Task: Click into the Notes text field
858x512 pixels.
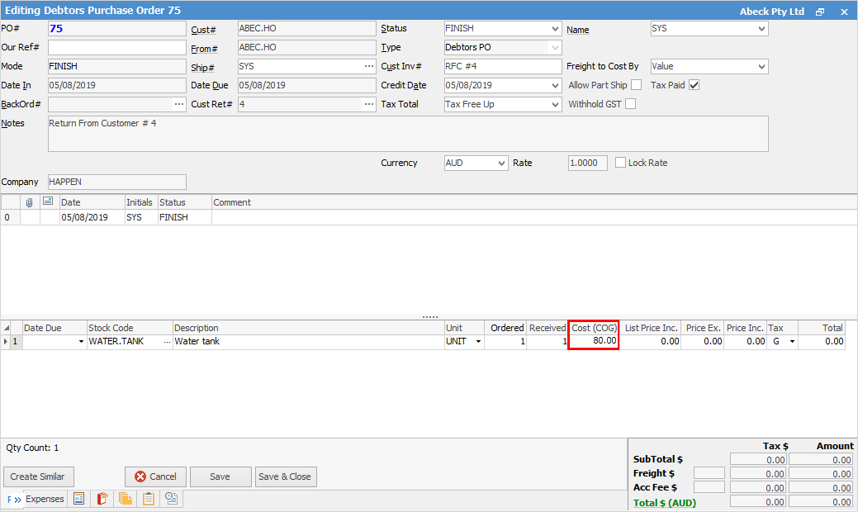Action: coord(408,134)
